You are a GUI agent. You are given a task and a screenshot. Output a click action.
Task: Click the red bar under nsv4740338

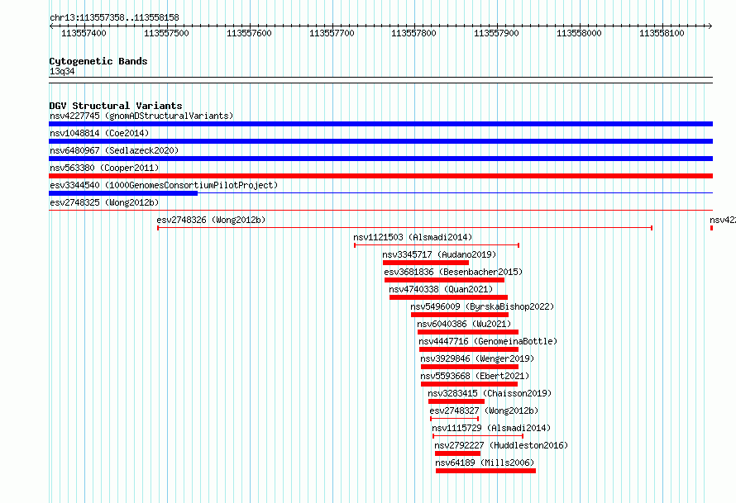[448, 297]
